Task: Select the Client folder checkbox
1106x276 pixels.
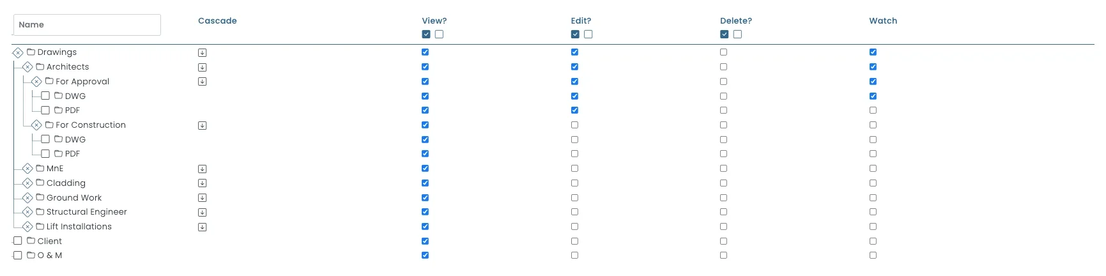Action: [x=18, y=241]
